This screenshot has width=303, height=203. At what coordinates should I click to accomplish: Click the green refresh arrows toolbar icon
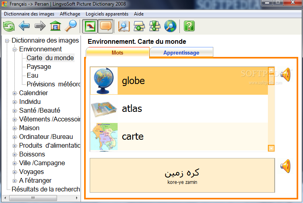tap(9, 26)
